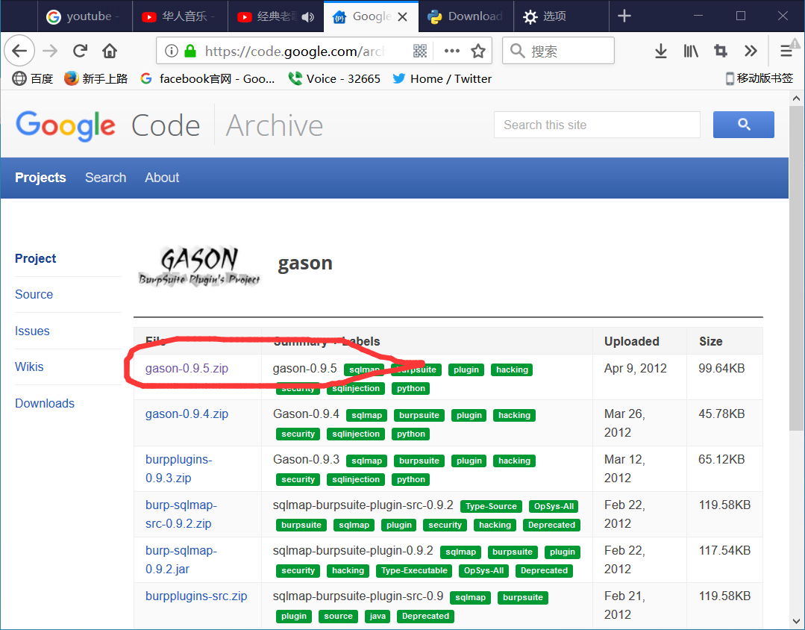
Task: Click the Google Code Archive logo
Action: (x=169, y=125)
